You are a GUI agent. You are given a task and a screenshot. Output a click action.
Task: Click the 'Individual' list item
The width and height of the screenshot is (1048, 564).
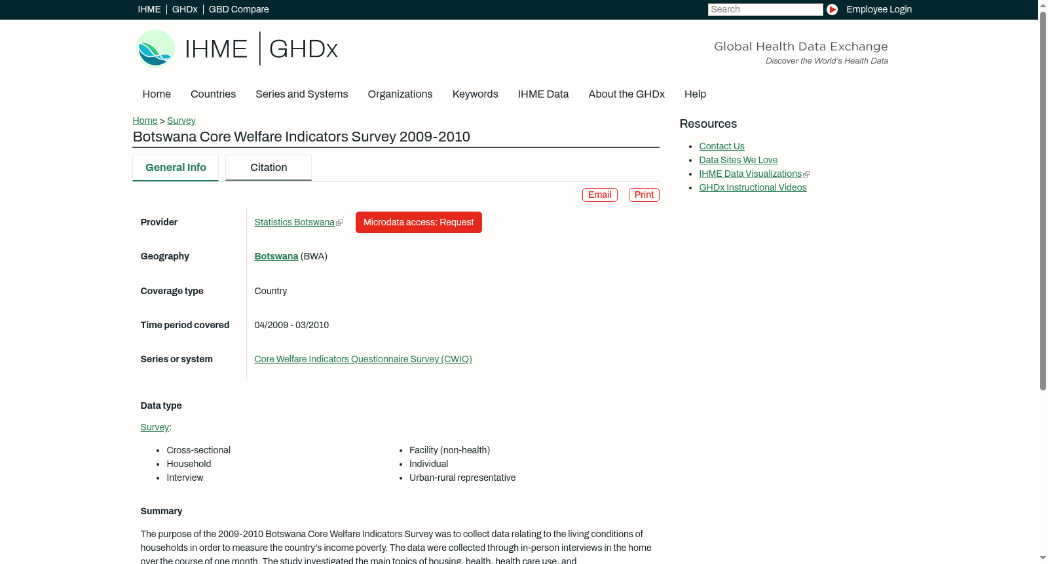click(429, 464)
